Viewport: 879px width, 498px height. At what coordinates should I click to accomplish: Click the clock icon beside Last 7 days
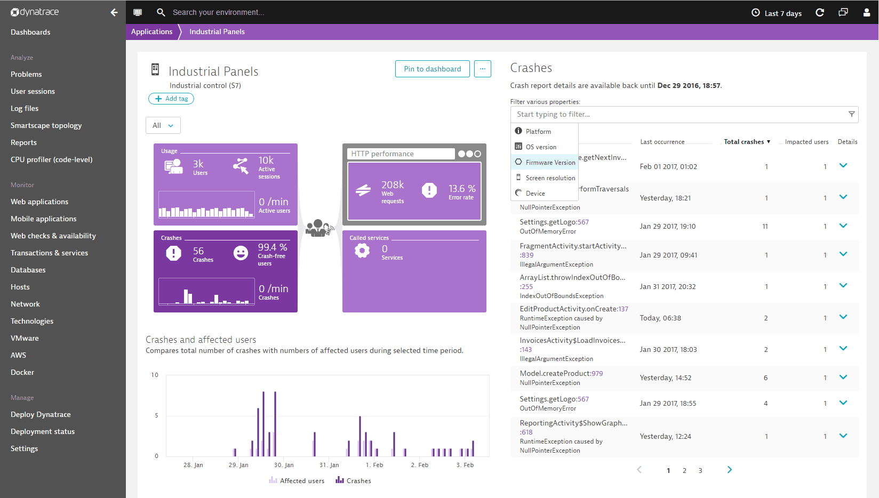tap(755, 13)
